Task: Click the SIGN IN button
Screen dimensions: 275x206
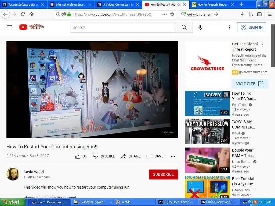Action: tap(251, 27)
